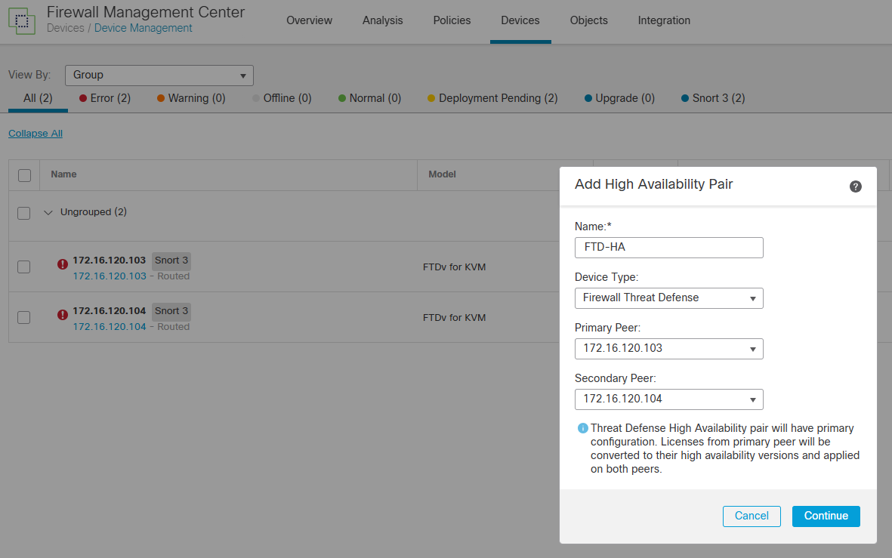Click the Device Management breadcrumb link
The image size is (892, 558).
[x=143, y=28]
